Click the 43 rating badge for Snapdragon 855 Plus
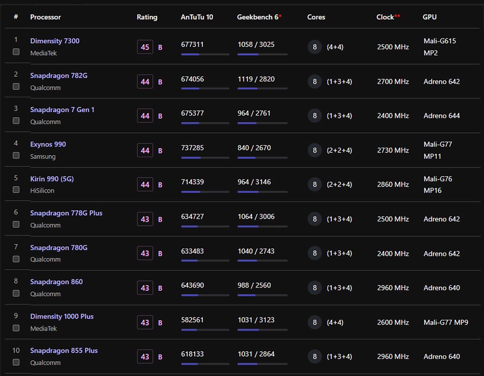Viewport: 484px width, 376px height. click(x=145, y=357)
